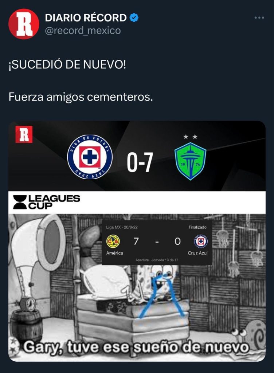Click the 0-7 score text
Screen dimensions: 274x373
(140, 162)
